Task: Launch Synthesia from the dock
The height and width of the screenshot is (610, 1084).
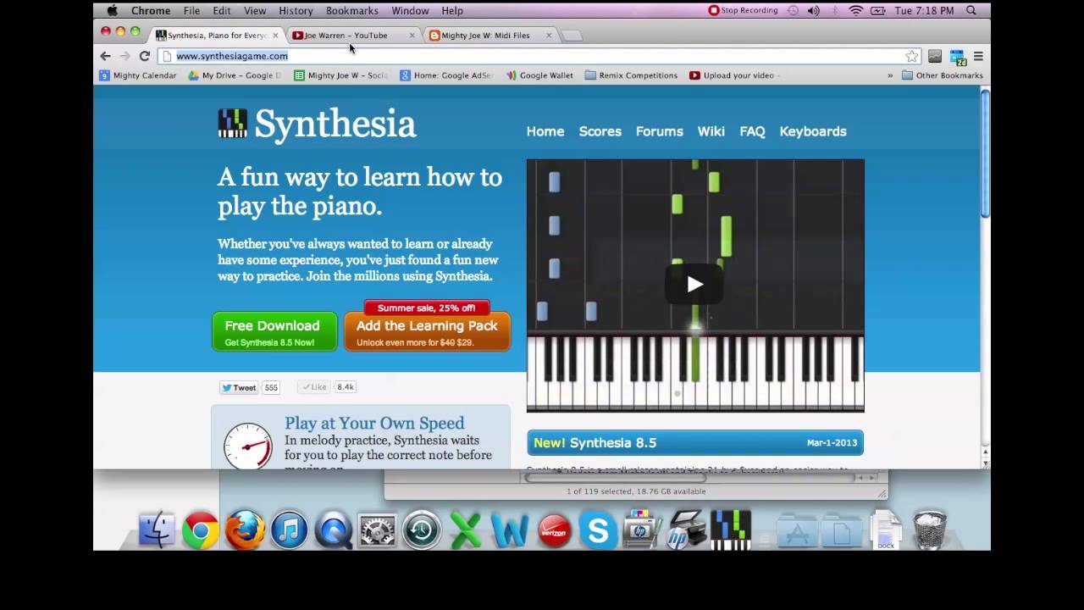Action: (730, 530)
